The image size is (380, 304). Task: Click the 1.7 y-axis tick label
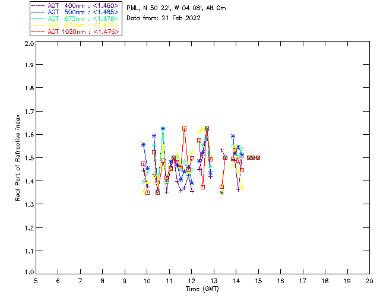(x=29, y=112)
